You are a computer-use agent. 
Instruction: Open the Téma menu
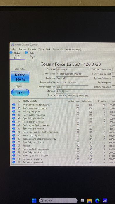41,49
